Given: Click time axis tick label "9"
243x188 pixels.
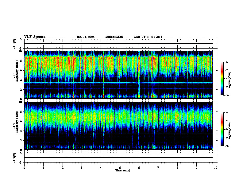Looking at the screenshot, I should [x=196, y=168].
